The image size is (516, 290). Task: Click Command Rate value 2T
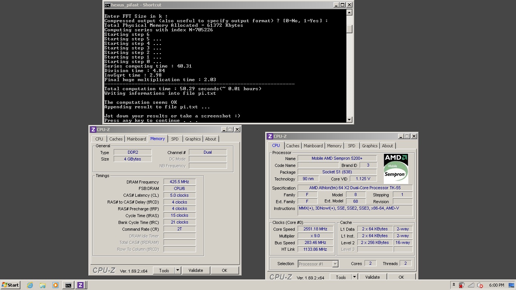tap(179, 229)
